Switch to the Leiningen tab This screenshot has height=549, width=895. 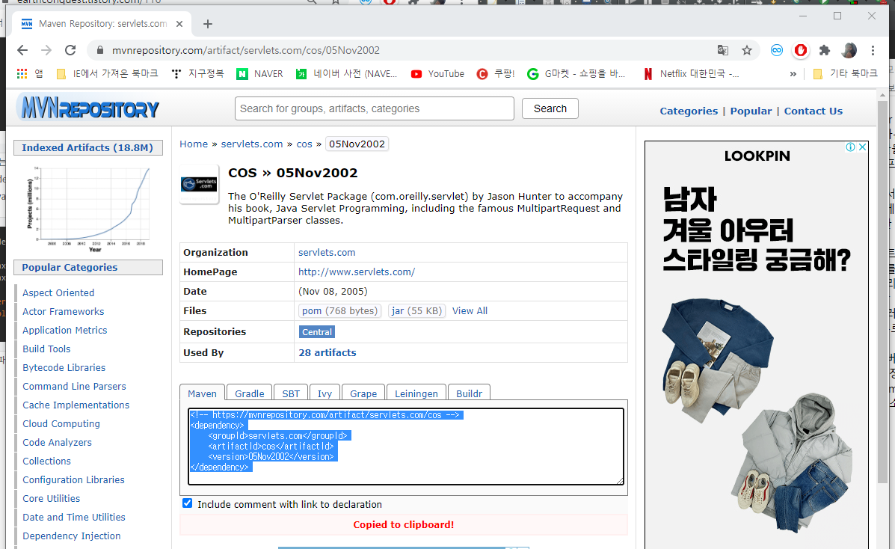(x=416, y=393)
